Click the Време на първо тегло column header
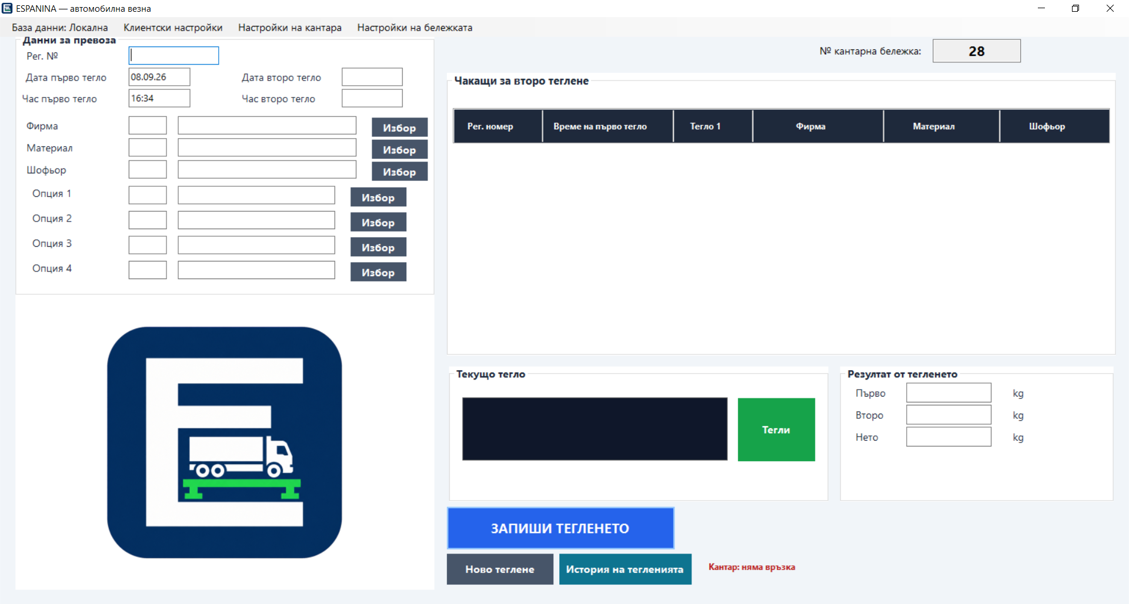This screenshot has height=604, width=1129. click(607, 126)
